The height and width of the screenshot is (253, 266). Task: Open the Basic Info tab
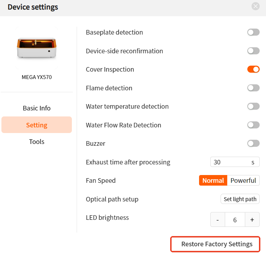click(x=37, y=108)
